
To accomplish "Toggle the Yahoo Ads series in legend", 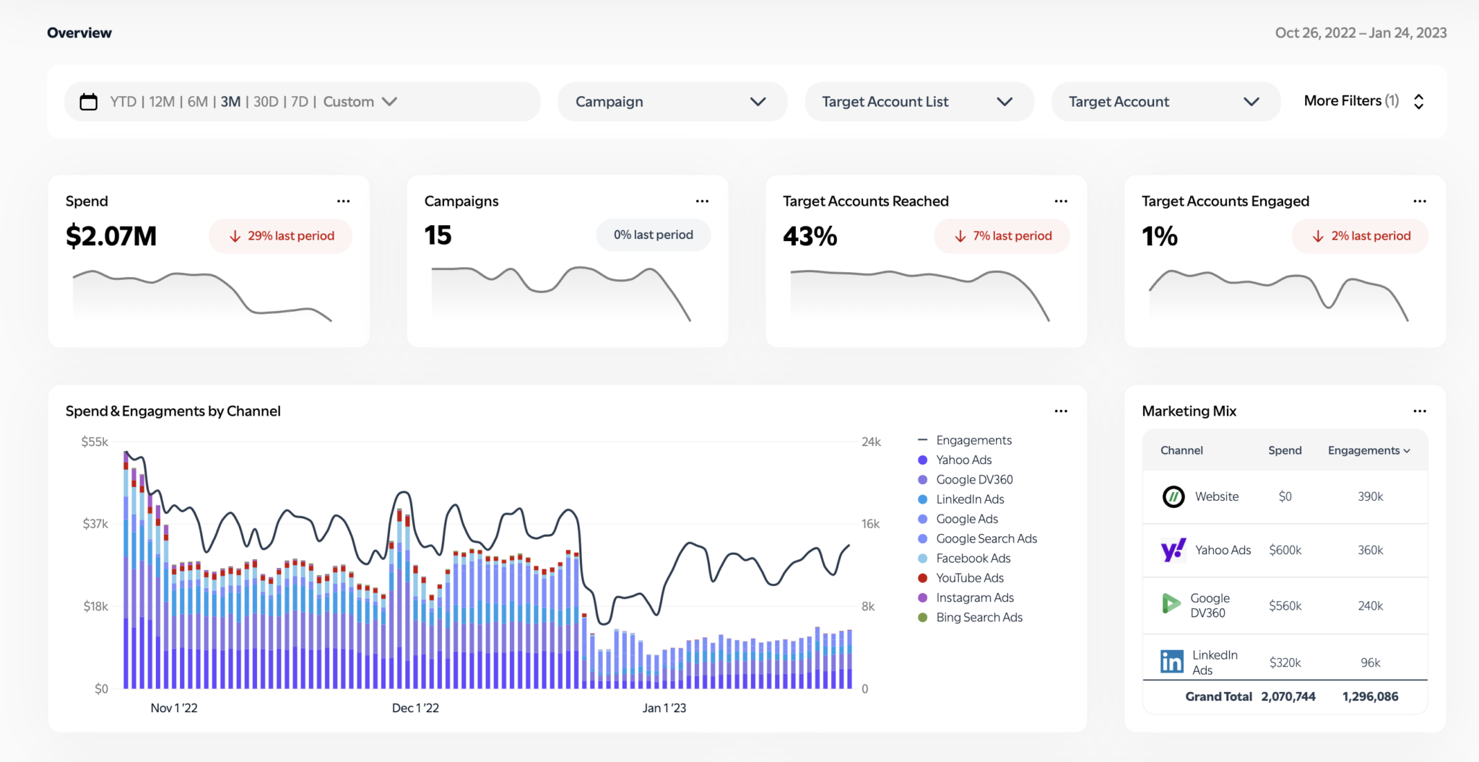I will click(x=963, y=460).
